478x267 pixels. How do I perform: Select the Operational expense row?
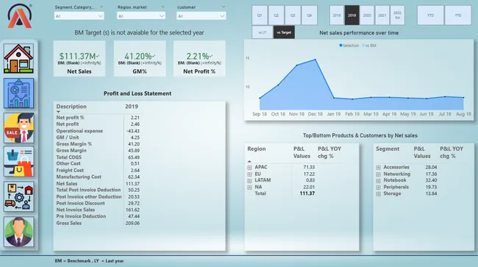[x=98, y=131]
